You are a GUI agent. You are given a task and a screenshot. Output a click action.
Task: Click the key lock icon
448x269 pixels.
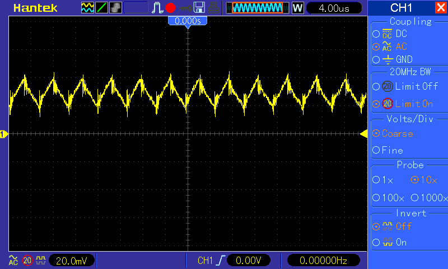coord(186,8)
